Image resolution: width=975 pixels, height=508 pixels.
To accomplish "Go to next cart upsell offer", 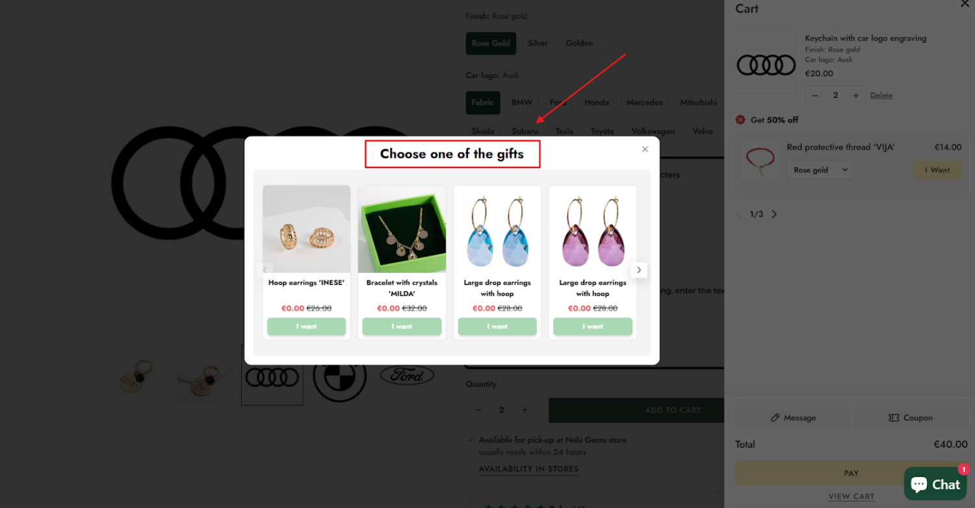I will pyautogui.click(x=774, y=214).
